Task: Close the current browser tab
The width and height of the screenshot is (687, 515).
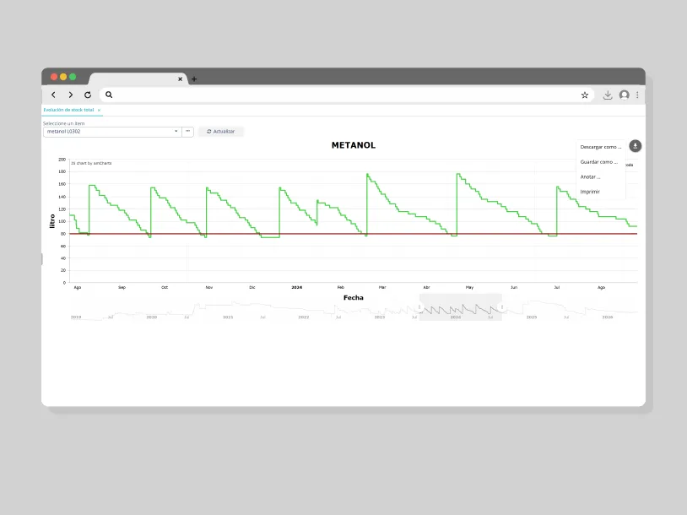Action: click(x=180, y=79)
